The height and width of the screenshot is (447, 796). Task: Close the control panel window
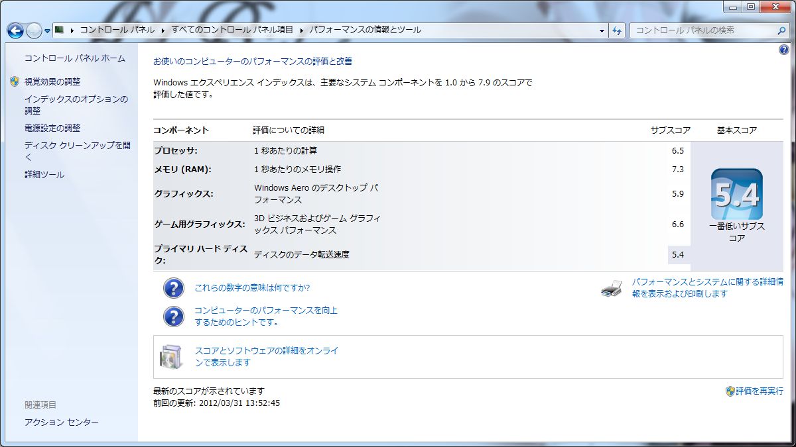pyautogui.click(x=775, y=7)
